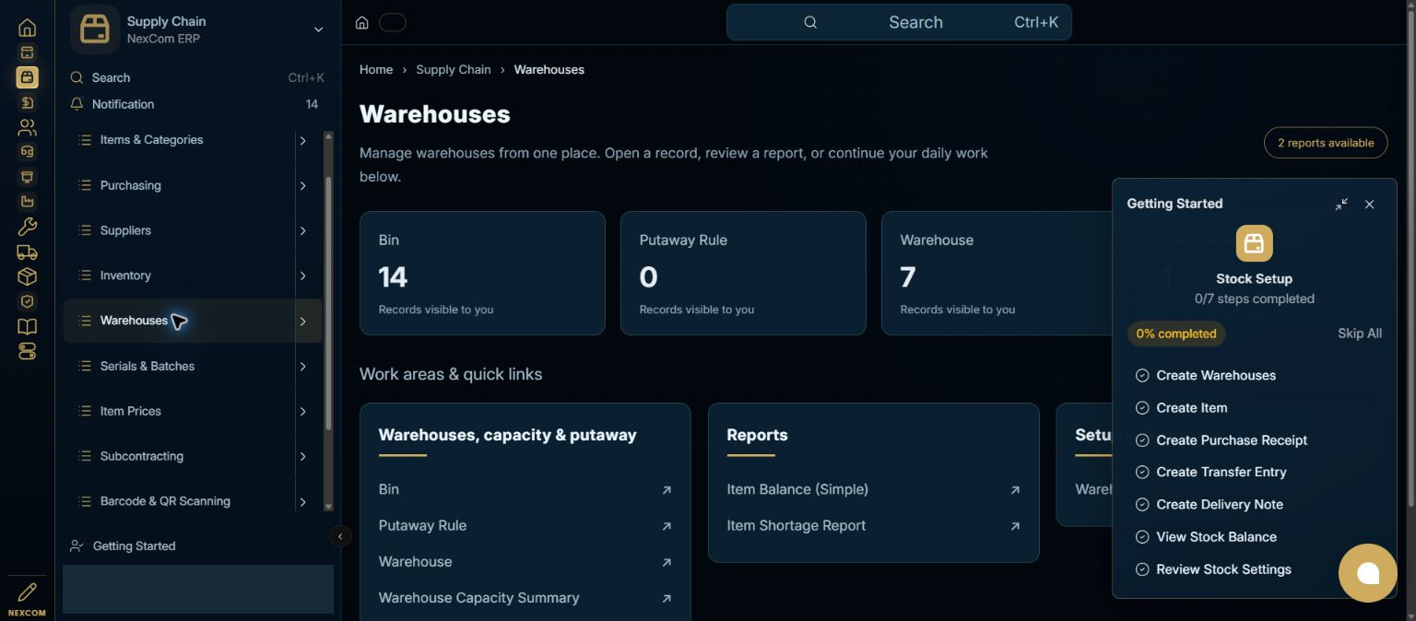Click the chat bubble button
This screenshot has width=1416, height=621.
pyautogui.click(x=1368, y=573)
